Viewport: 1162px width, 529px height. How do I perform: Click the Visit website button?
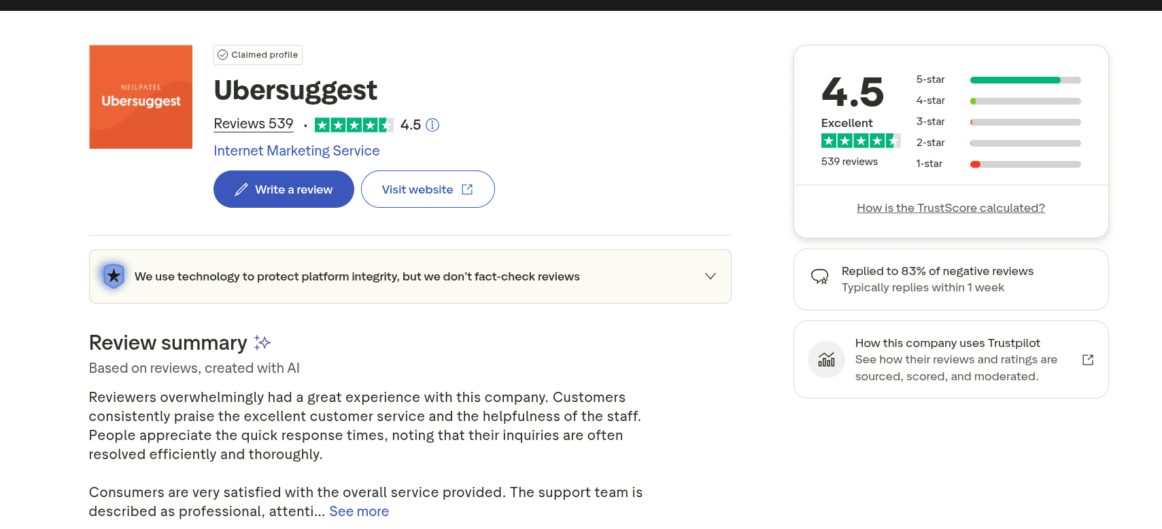click(428, 189)
